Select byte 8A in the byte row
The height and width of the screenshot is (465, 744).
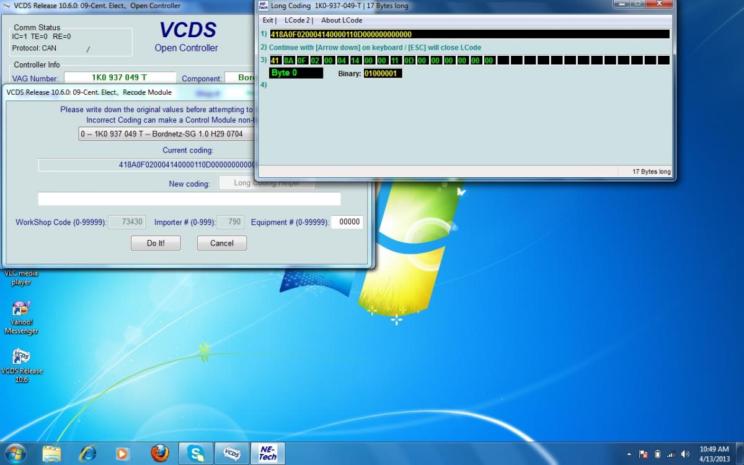[x=288, y=61]
